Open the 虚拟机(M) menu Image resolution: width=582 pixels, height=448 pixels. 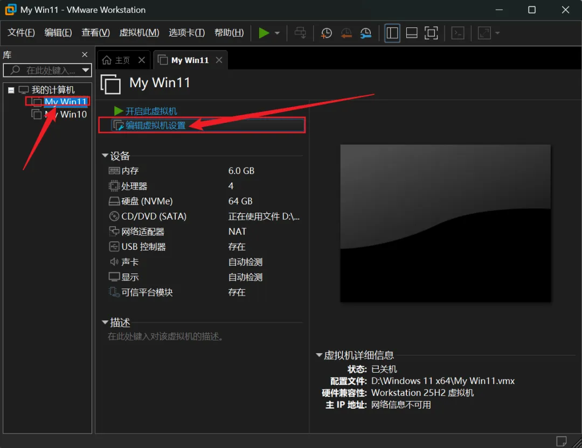click(x=139, y=33)
